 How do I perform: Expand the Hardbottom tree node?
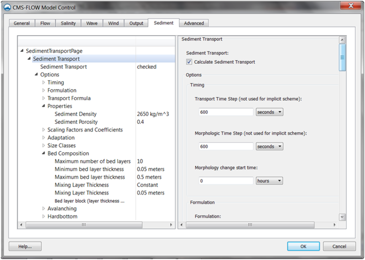pos(43,216)
